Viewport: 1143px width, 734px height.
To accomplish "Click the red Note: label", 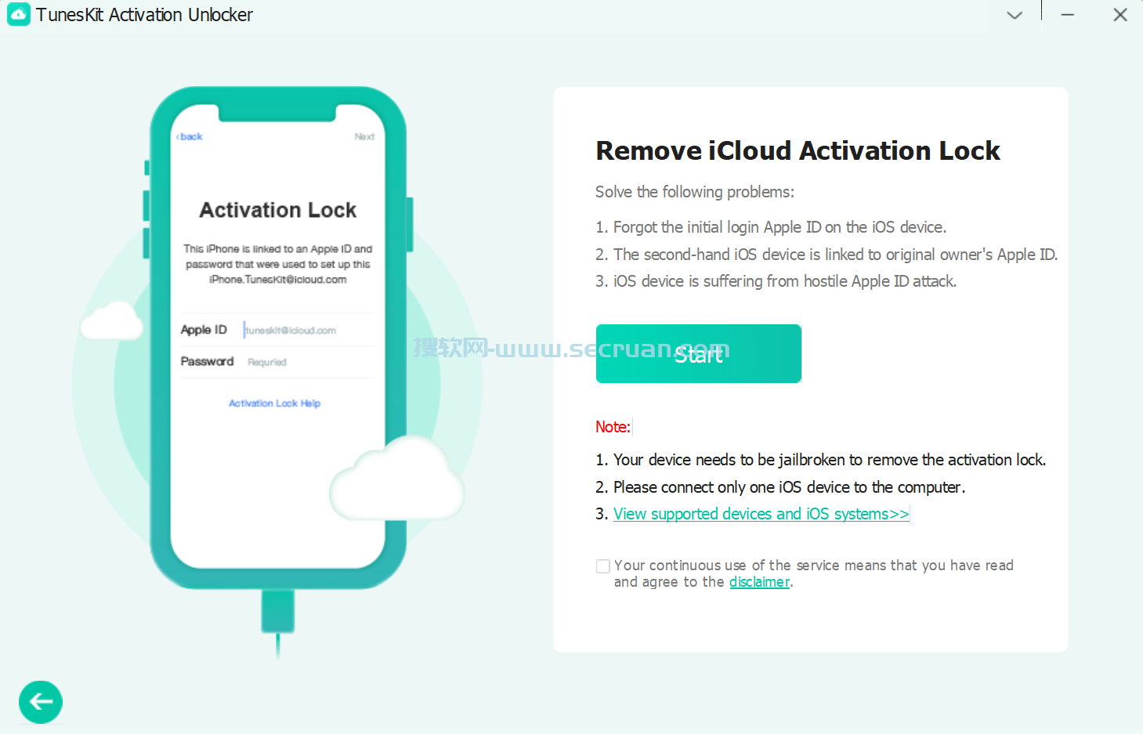I will pos(613,427).
